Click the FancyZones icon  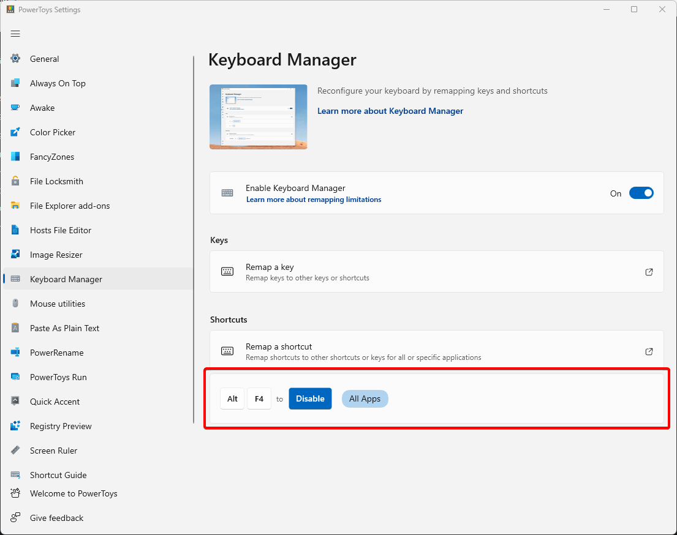15,157
